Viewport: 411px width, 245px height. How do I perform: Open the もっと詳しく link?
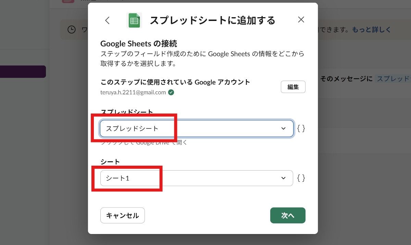coord(371,30)
